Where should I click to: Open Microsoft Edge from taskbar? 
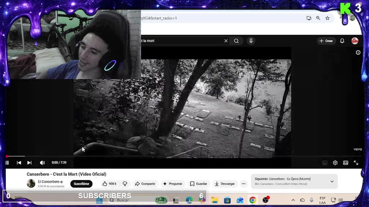click(x=189, y=200)
